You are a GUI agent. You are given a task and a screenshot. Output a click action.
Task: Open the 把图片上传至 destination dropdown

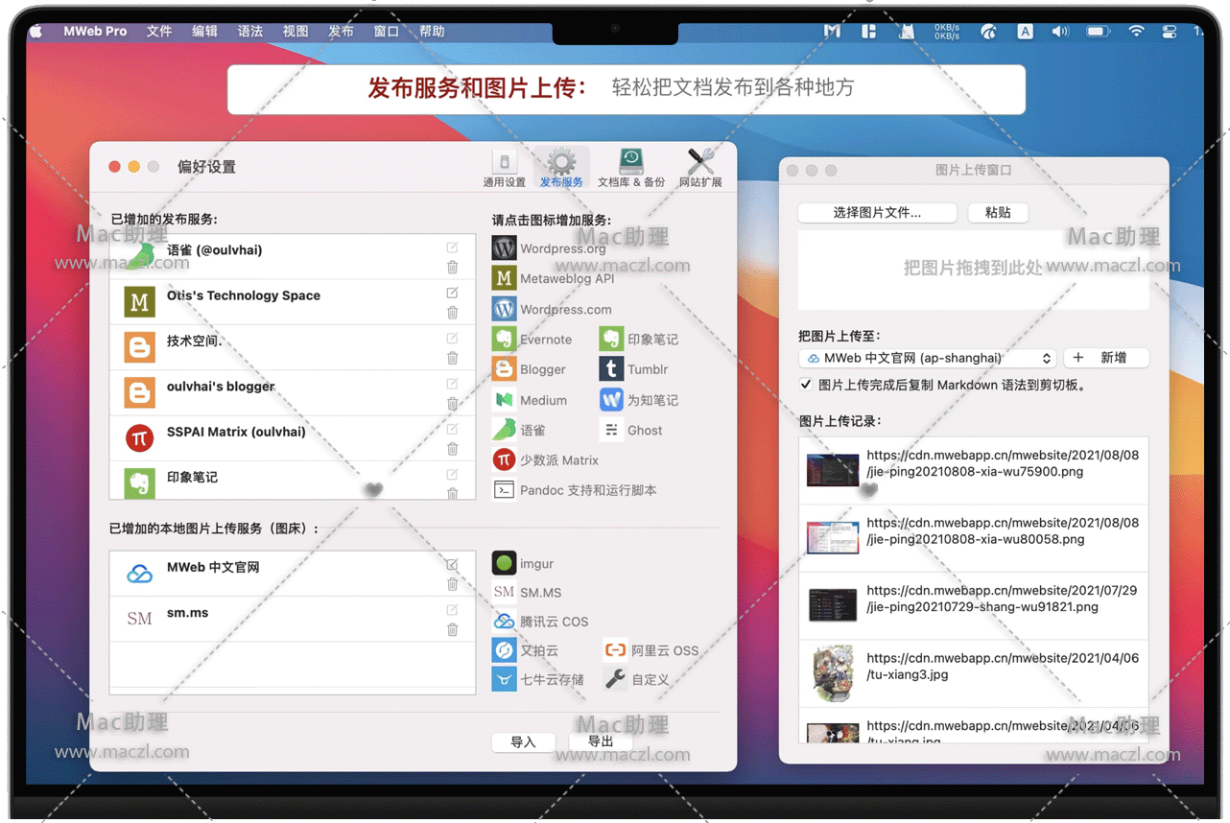pyautogui.click(x=928, y=358)
